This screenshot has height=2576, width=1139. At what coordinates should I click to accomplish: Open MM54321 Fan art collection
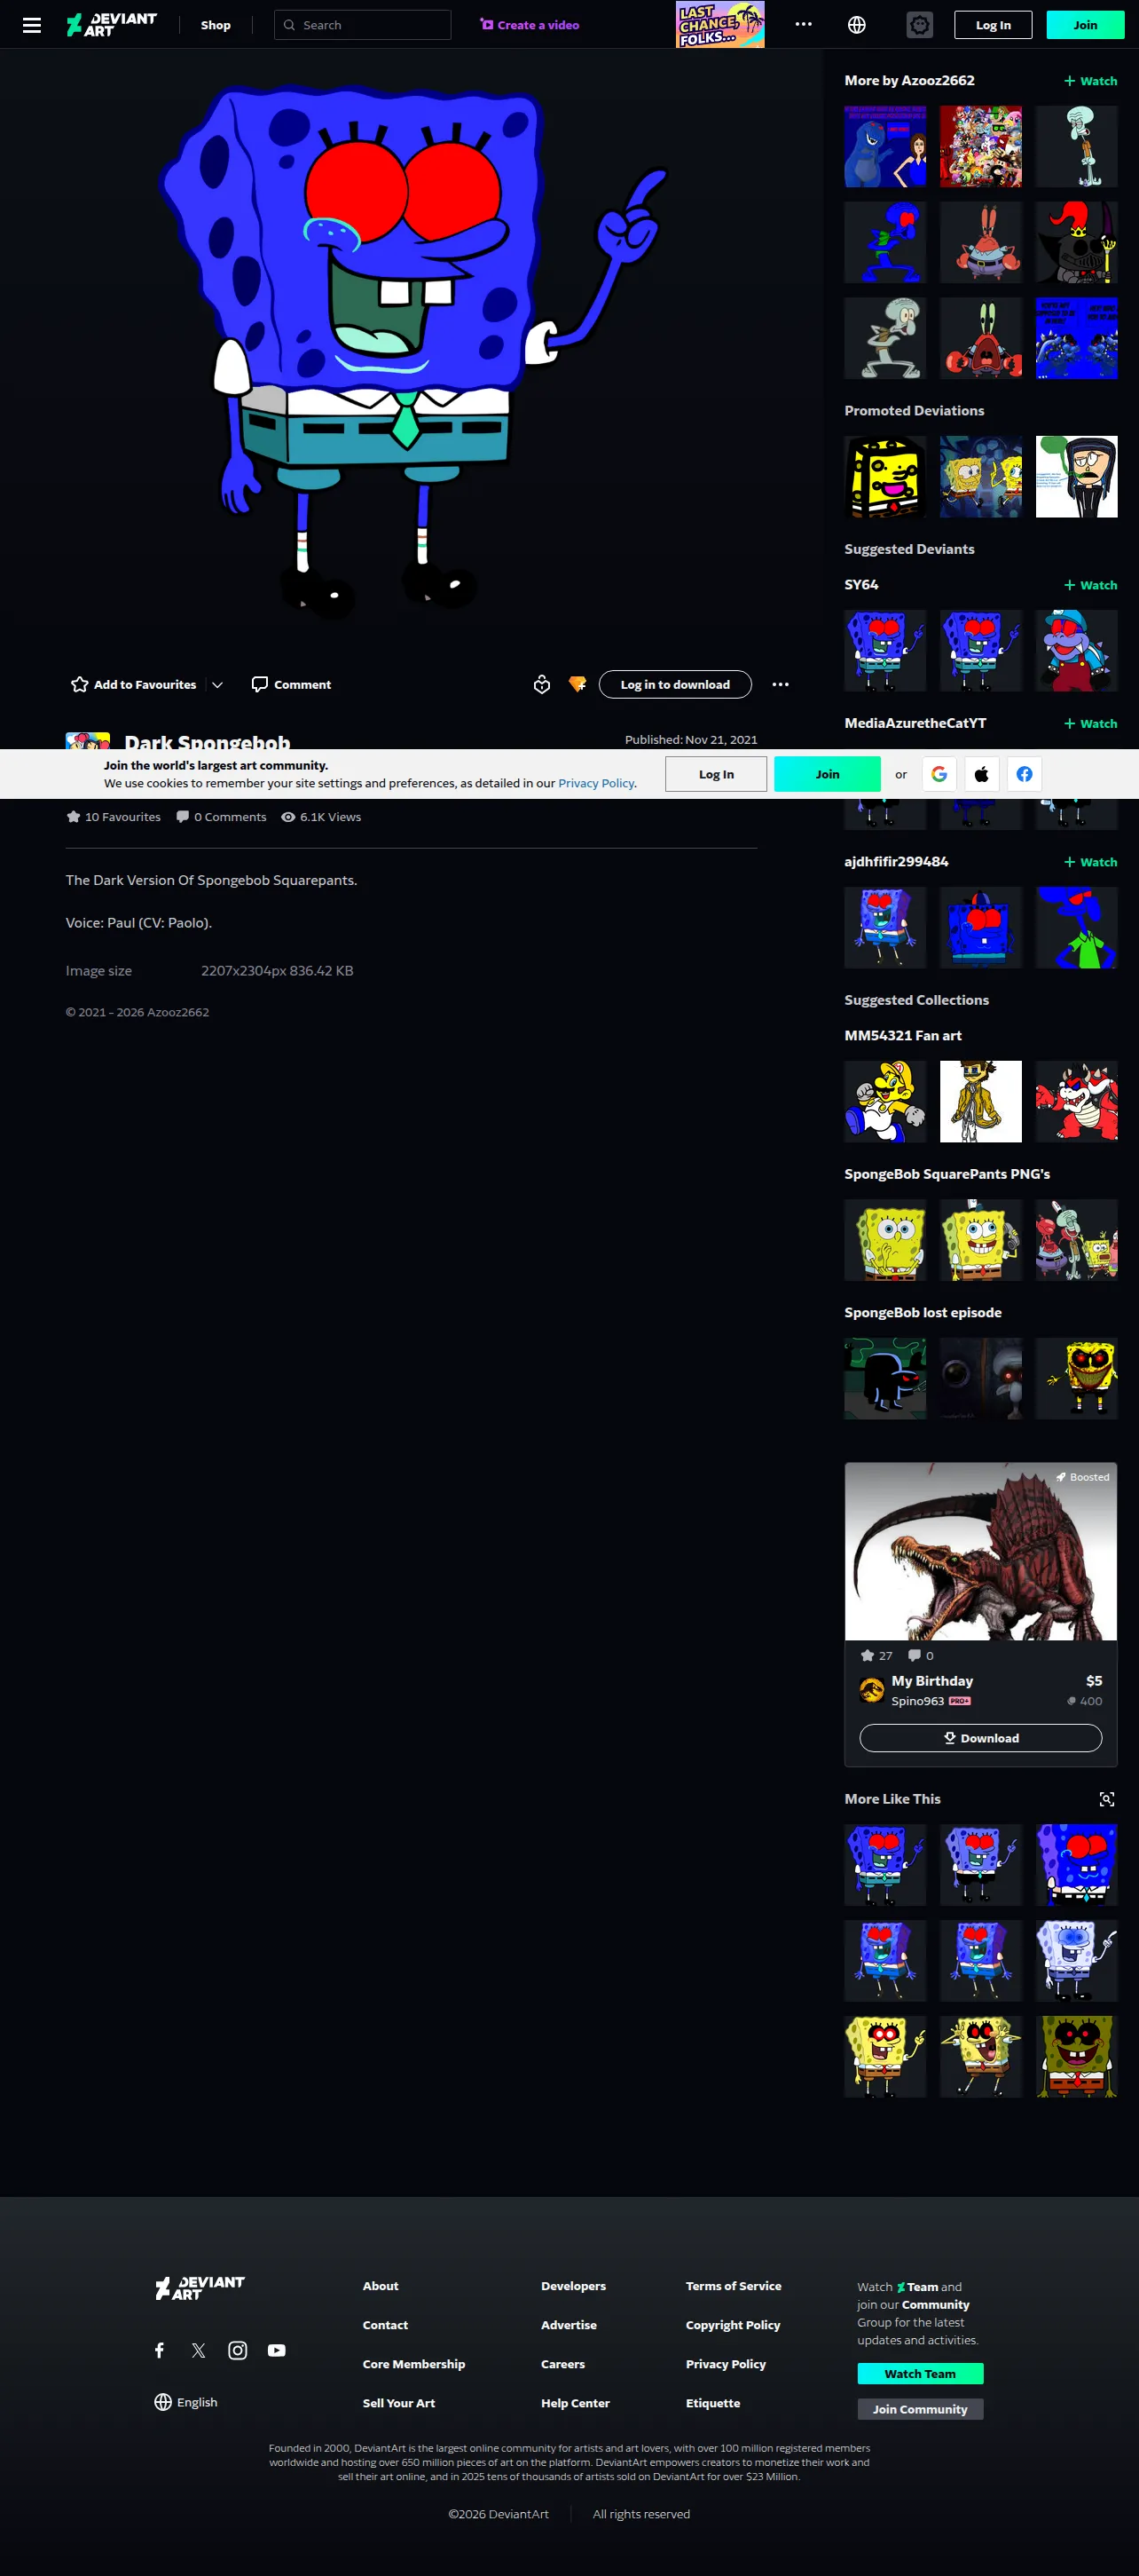pos(903,1036)
